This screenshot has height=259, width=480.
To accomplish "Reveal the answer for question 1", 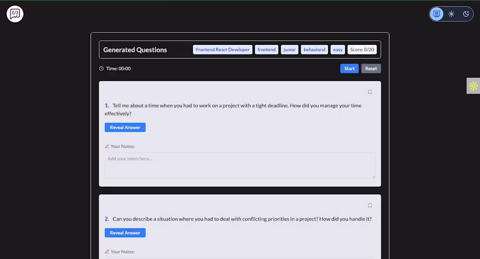I will [125, 127].
